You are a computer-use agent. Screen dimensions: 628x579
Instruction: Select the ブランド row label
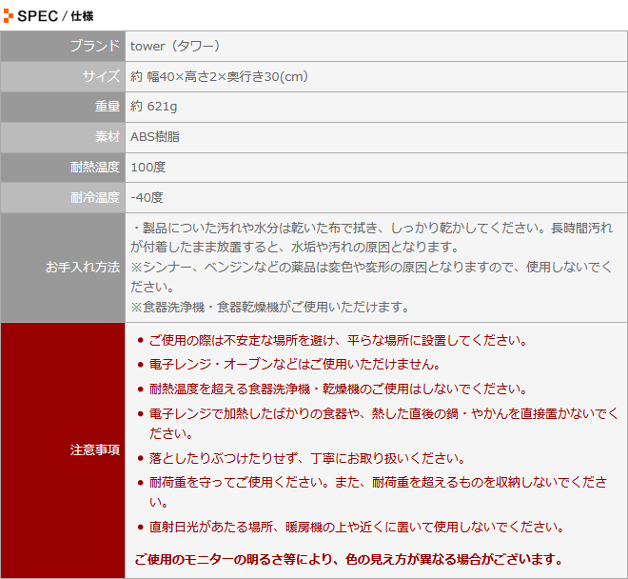(x=94, y=46)
